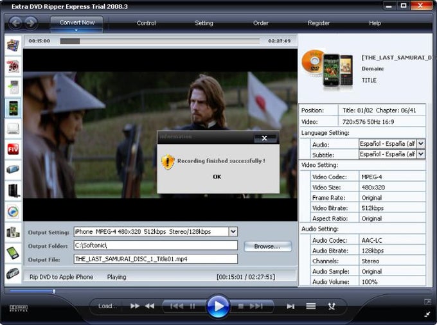The width and height of the screenshot is (437, 325).
Task: Jump to the next chapter
Action: [256, 306]
